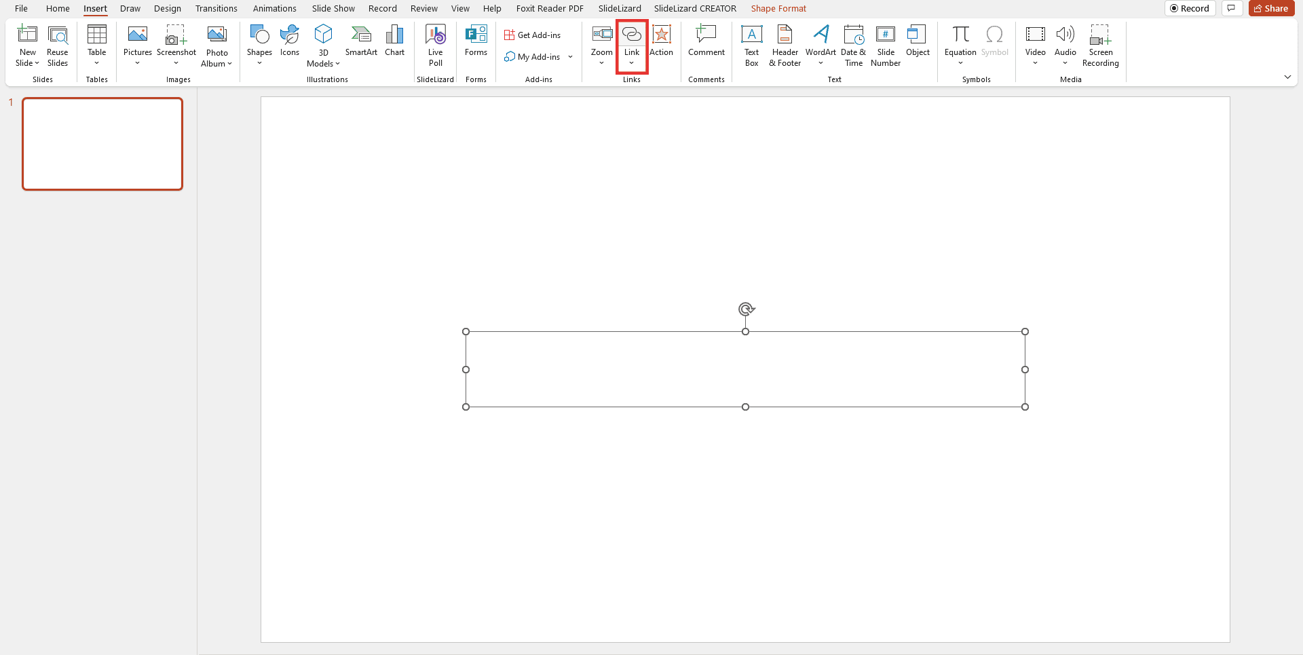Switch to the Draw tab
This screenshot has width=1303, height=655.
point(130,9)
